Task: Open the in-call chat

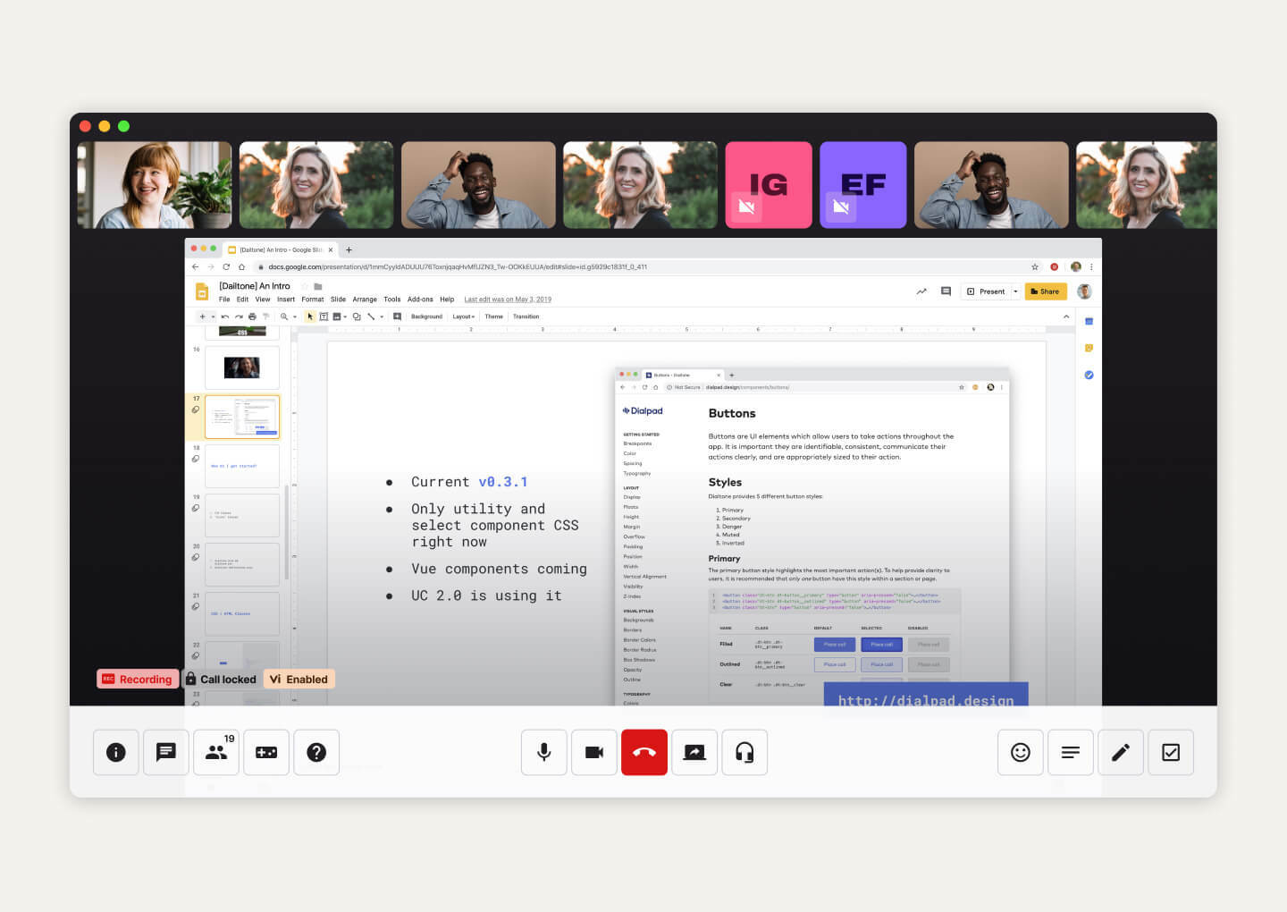Action: click(x=165, y=752)
